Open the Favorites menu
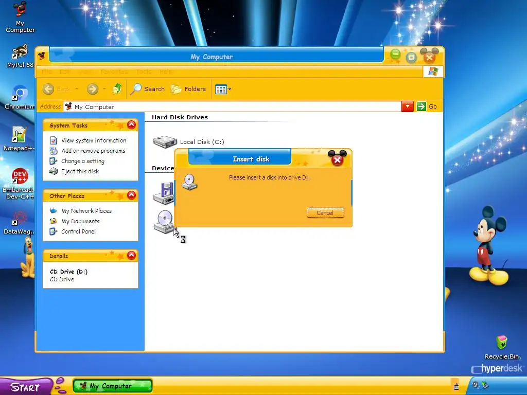 click(114, 71)
